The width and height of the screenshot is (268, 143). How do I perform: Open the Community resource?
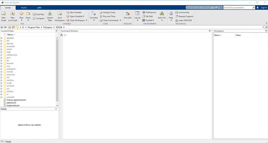(x=182, y=12)
